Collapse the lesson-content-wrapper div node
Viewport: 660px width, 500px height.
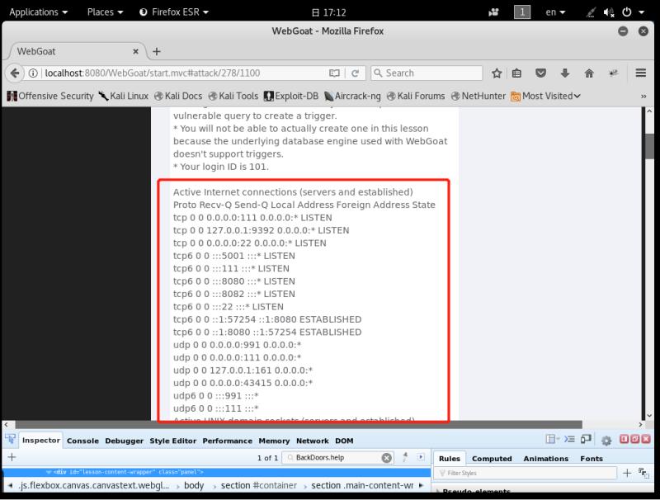coord(49,472)
